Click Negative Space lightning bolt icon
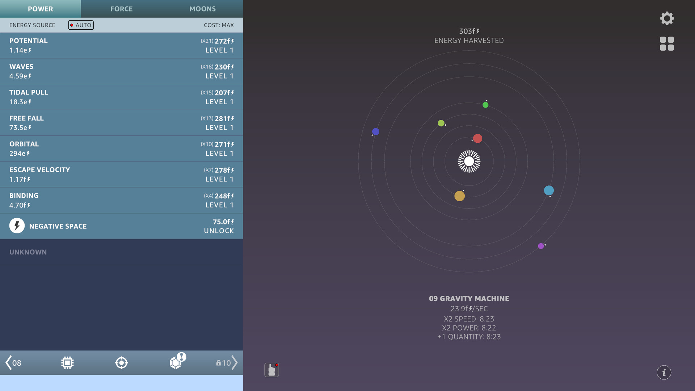The image size is (695, 391). [17, 226]
